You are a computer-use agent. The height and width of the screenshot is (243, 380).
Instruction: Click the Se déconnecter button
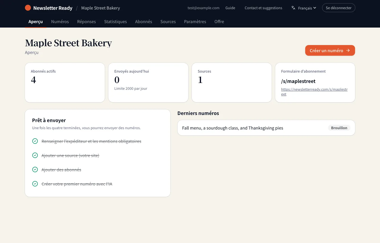click(339, 8)
